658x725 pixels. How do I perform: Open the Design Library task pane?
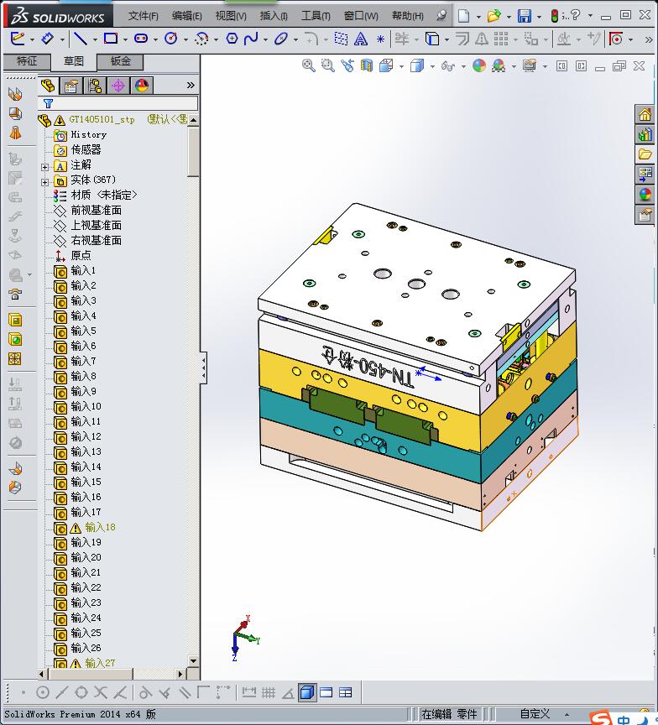pos(645,134)
